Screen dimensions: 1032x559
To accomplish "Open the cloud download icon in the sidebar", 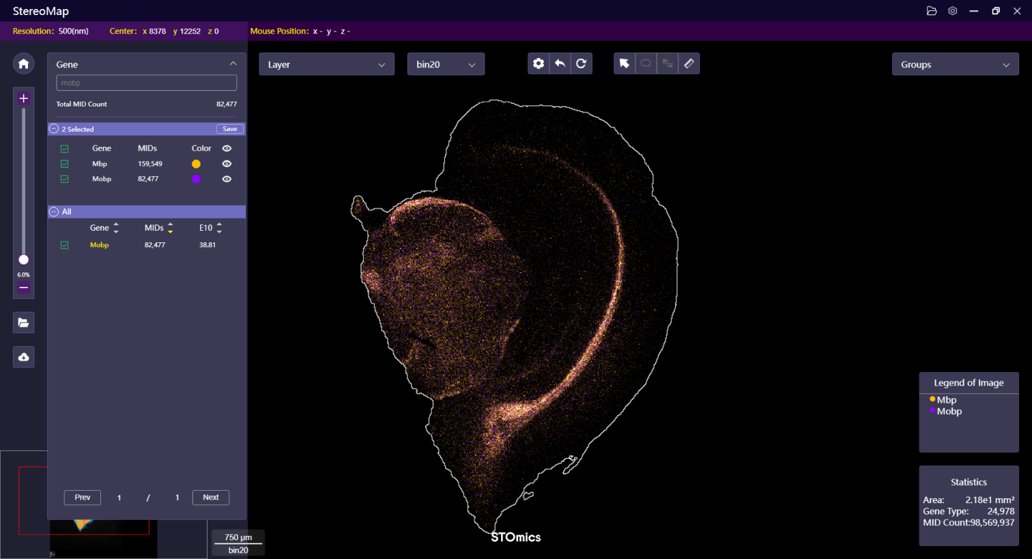I will click(x=23, y=357).
